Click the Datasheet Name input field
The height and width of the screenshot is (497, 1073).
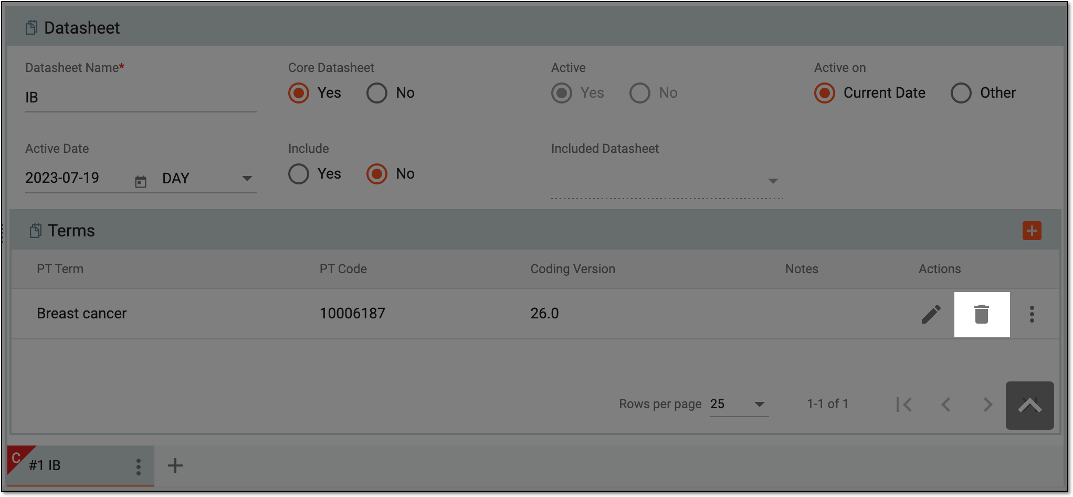click(141, 98)
